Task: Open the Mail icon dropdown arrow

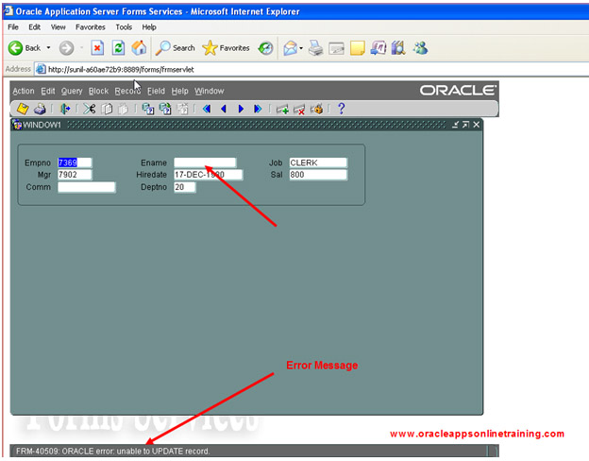Action: pos(301,48)
